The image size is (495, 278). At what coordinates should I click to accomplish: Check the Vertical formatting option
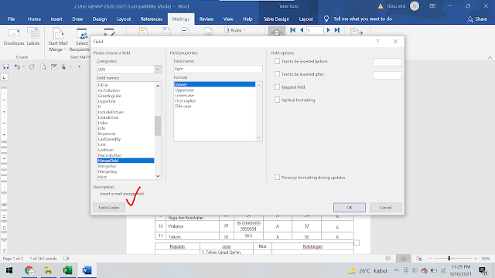point(277,100)
